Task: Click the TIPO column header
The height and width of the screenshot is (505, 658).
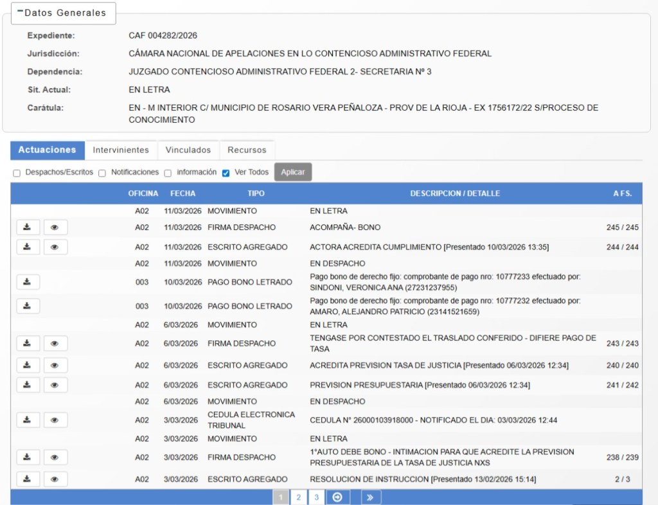Action: click(256, 193)
